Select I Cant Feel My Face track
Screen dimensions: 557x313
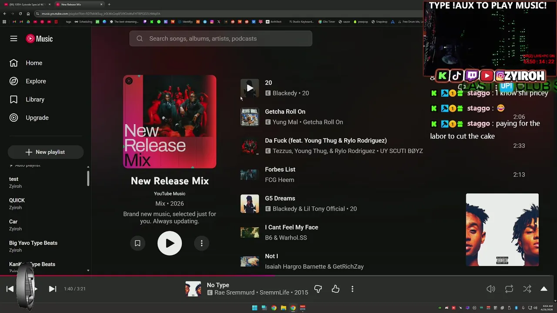[292, 227]
